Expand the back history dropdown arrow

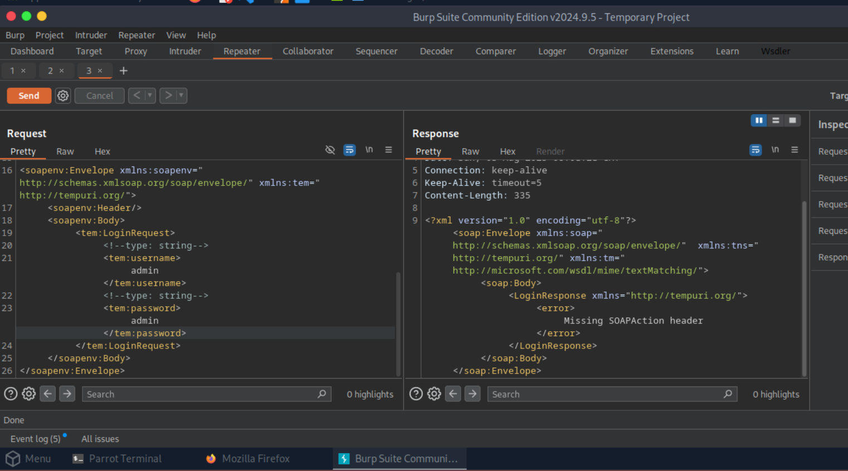click(x=149, y=96)
